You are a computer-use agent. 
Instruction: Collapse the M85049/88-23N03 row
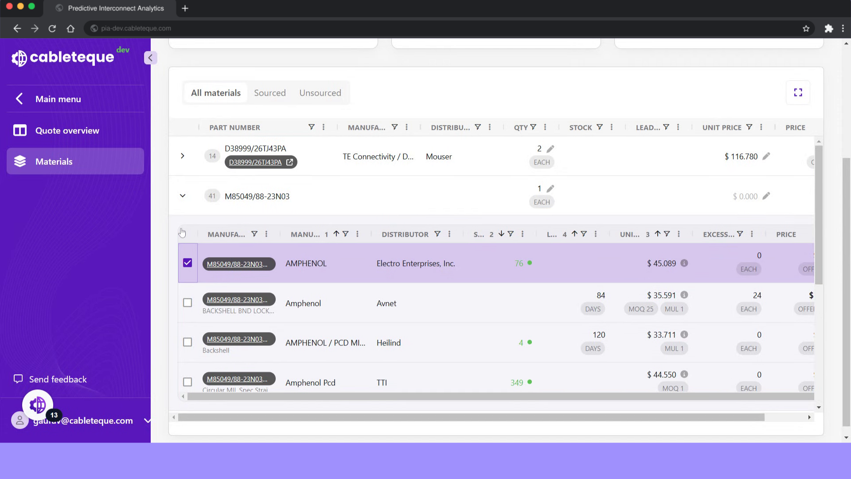pos(182,196)
